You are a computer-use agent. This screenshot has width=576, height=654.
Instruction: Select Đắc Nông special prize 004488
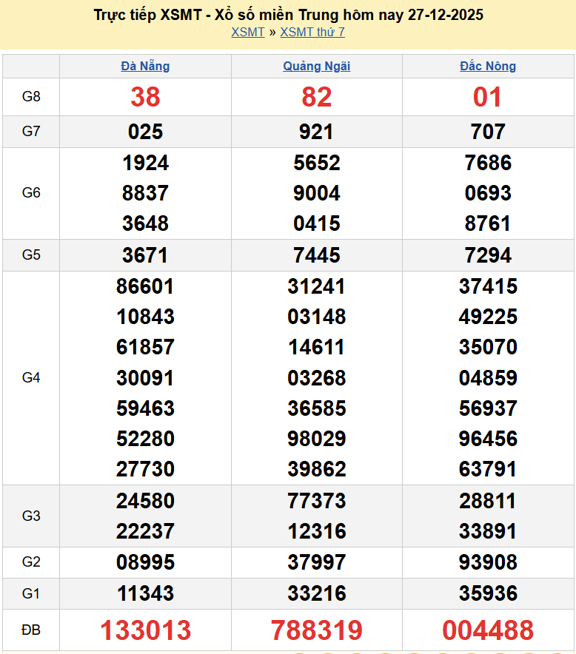pos(488,630)
